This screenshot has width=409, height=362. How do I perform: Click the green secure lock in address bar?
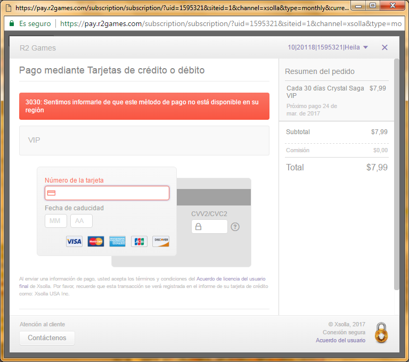click(x=11, y=24)
